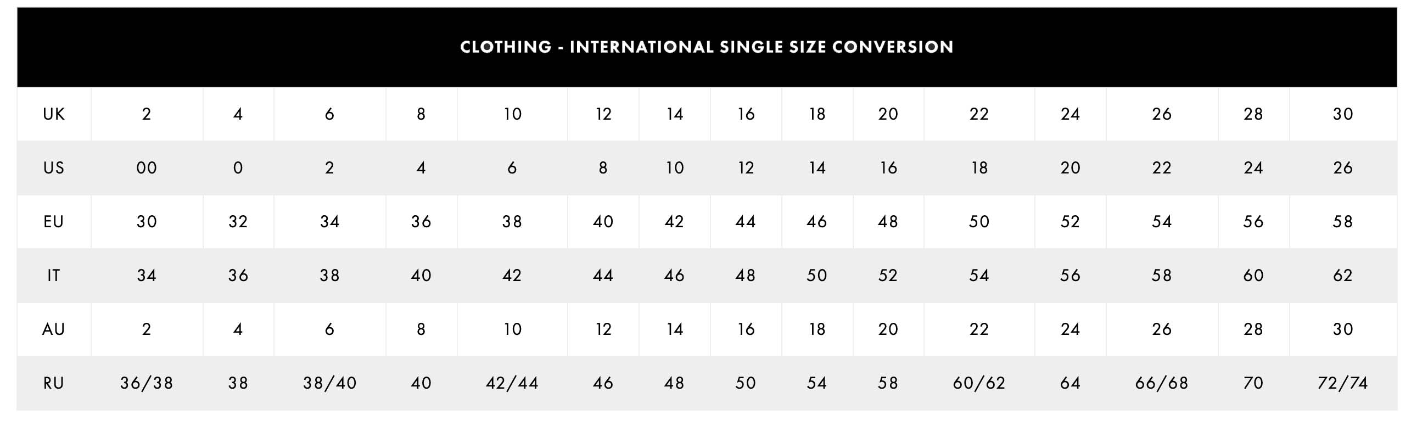Select the AU row label
This screenshot has height=426, width=1411.
pyautogui.click(x=54, y=329)
